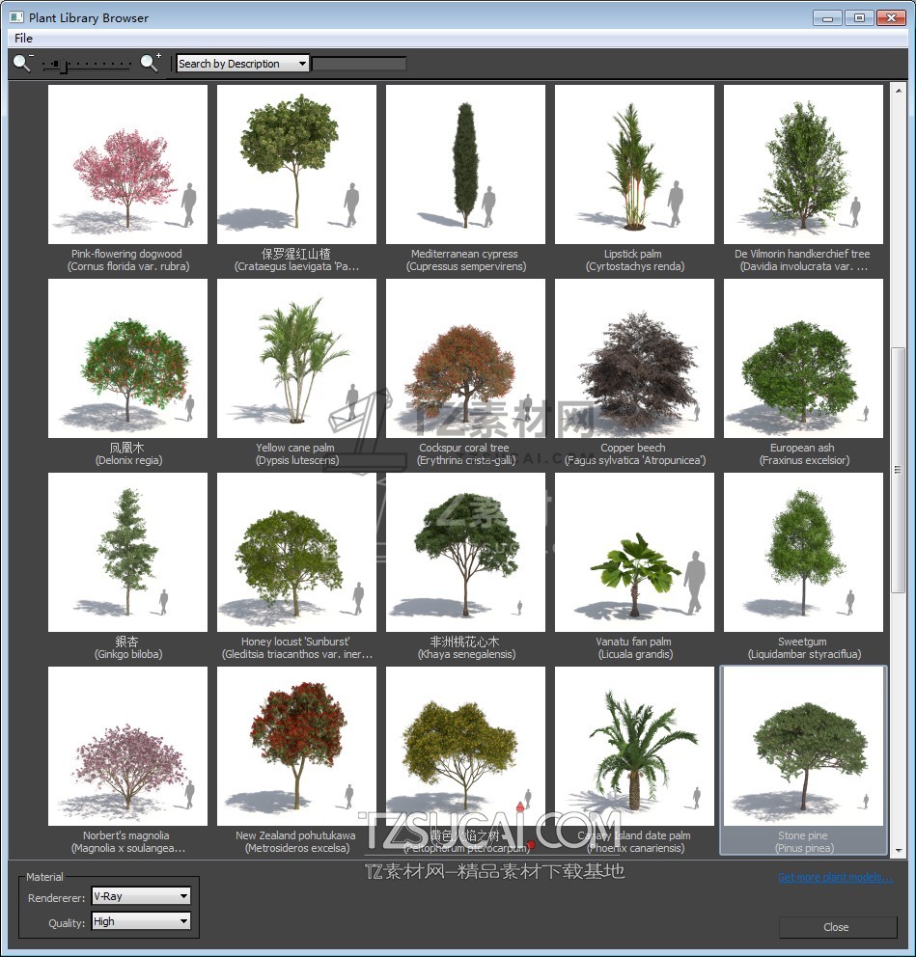
Task: Select the Yellow cane palm thumbnail
Action: [296, 358]
